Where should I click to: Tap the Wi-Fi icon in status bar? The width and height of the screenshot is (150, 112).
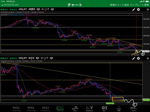[144, 1]
